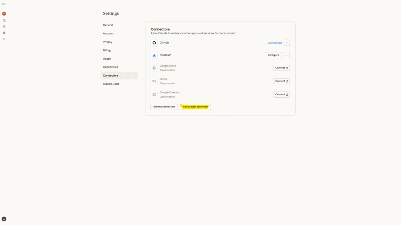The height and width of the screenshot is (225, 401).
Task: Open the GitHub connector's more options menu
Action: tap(287, 43)
